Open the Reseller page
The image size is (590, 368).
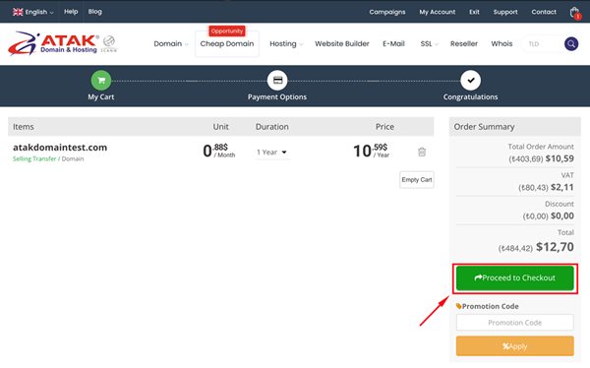pyautogui.click(x=464, y=43)
